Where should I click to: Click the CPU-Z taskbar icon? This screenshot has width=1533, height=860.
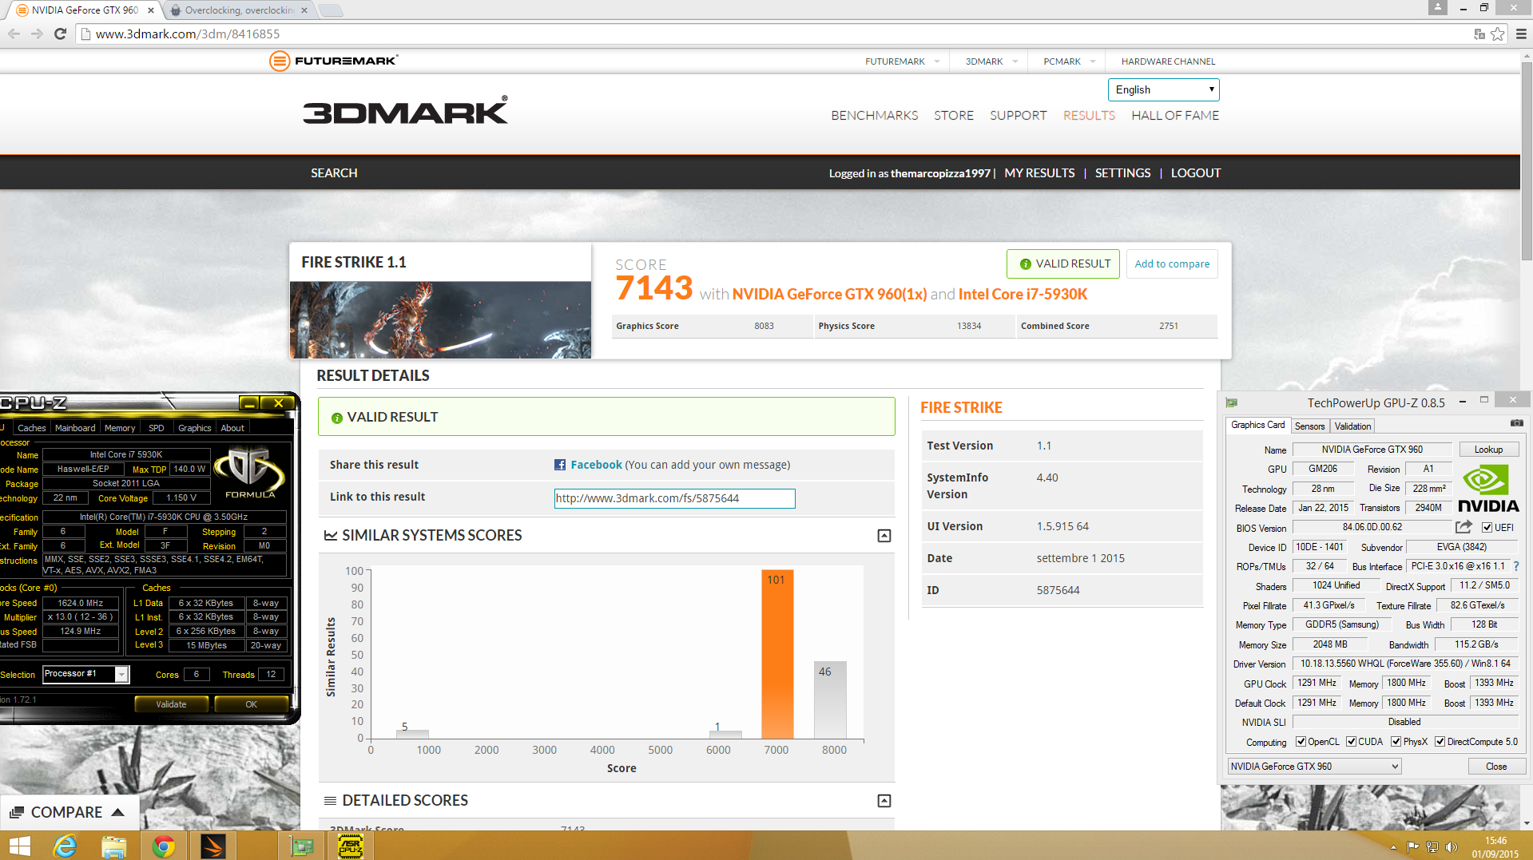(x=351, y=846)
